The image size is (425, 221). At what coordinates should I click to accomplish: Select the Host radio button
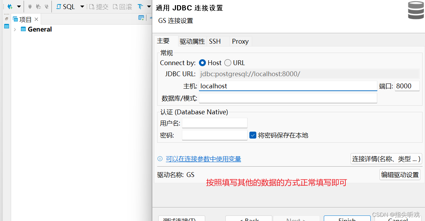(202, 63)
